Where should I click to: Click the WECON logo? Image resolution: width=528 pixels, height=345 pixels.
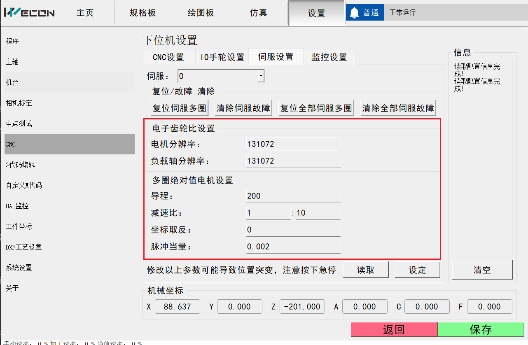click(x=29, y=13)
